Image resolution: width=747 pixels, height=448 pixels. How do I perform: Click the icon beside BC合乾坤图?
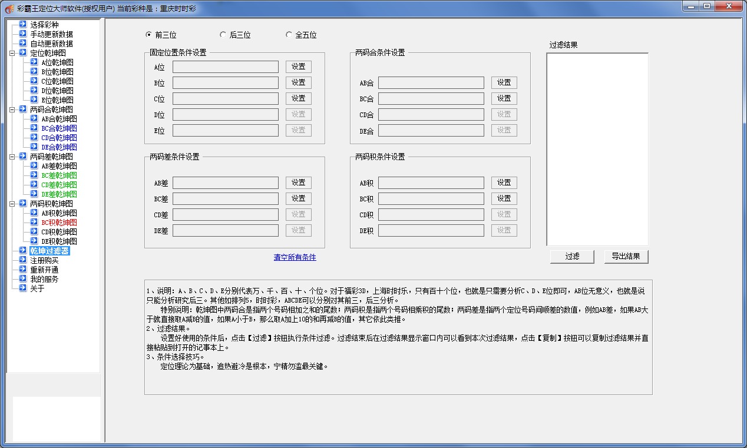34,128
